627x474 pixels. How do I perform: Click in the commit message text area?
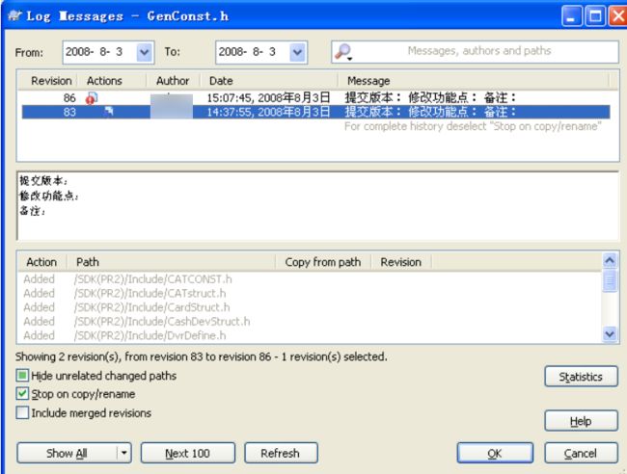[x=318, y=206]
